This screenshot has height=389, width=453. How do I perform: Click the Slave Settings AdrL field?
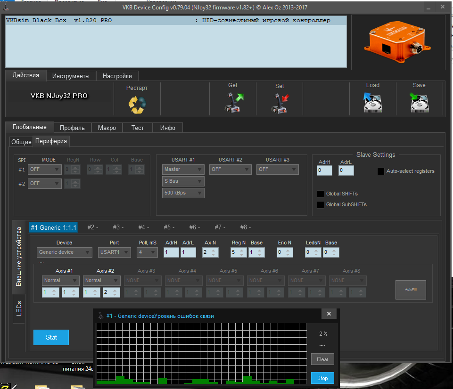(x=346, y=170)
